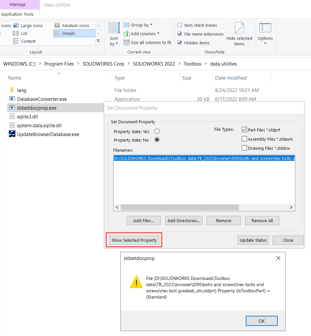
Task: Click the Show Selected Property button
Action: pyautogui.click(x=134, y=240)
